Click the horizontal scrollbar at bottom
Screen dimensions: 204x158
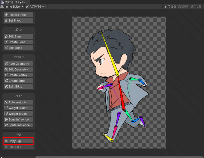click(120, 157)
